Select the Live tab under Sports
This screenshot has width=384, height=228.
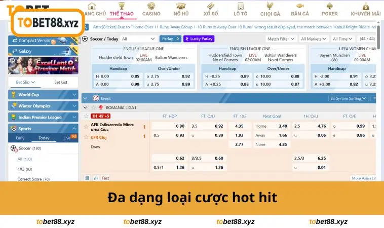click(x=67, y=138)
